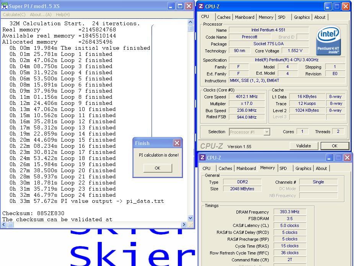Switch to About tab in upper CPU-Z
Screen dimensions: 354x266
pyautogui.click(x=320, y=17)
